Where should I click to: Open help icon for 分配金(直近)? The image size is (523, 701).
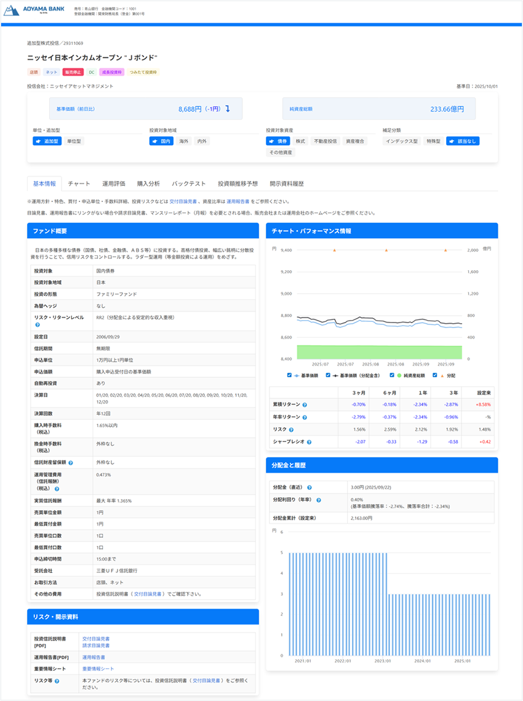[x=309, y=487]
